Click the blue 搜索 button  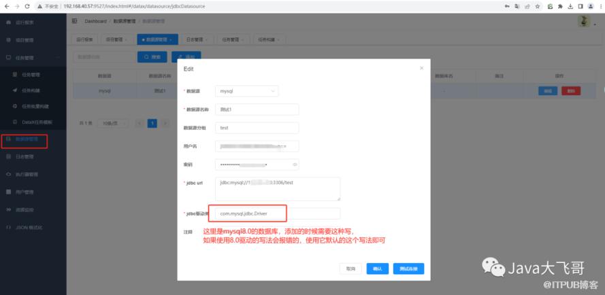pyautogui.click(x=152, y=56)
